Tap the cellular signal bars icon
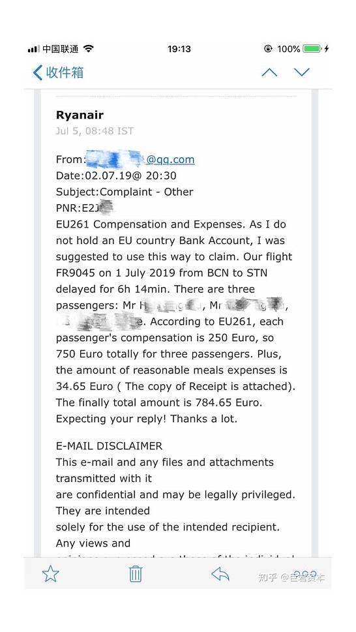356x632 pixels. click(34, 49)
